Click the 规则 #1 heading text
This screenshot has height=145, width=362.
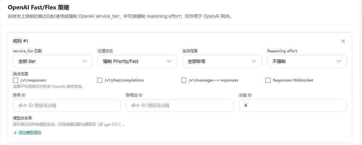tap(21, 41)
